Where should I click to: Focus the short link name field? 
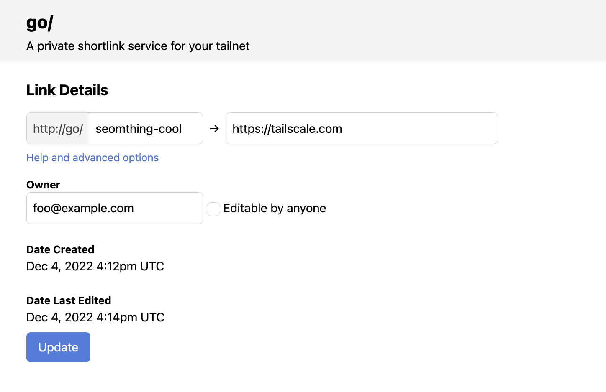point(145,129)
